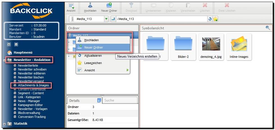This screenshot has width=275, height=130.
Task: Open the Newsletterliste link
Action: click(x=28, y=65)
